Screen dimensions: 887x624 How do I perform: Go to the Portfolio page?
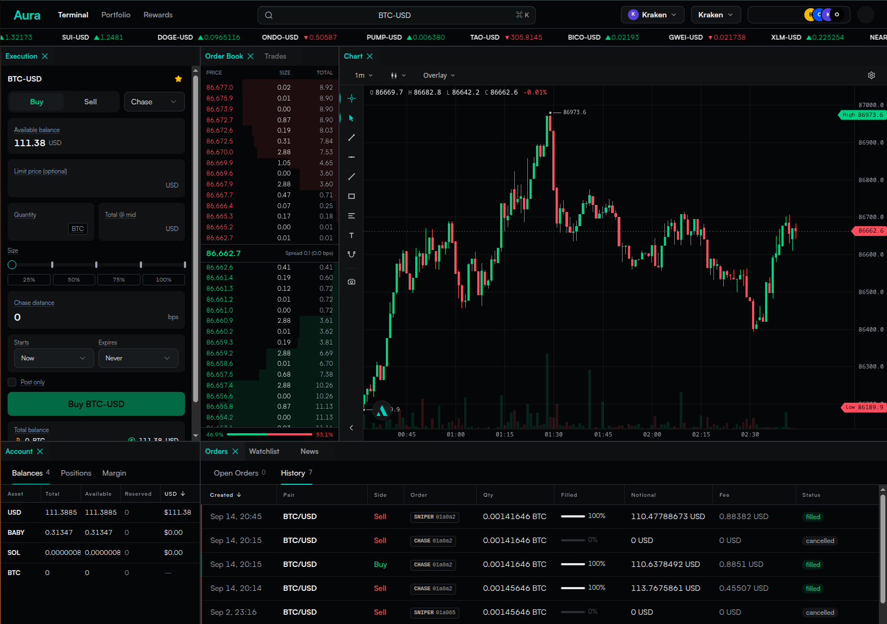click(x=116, y=15)
